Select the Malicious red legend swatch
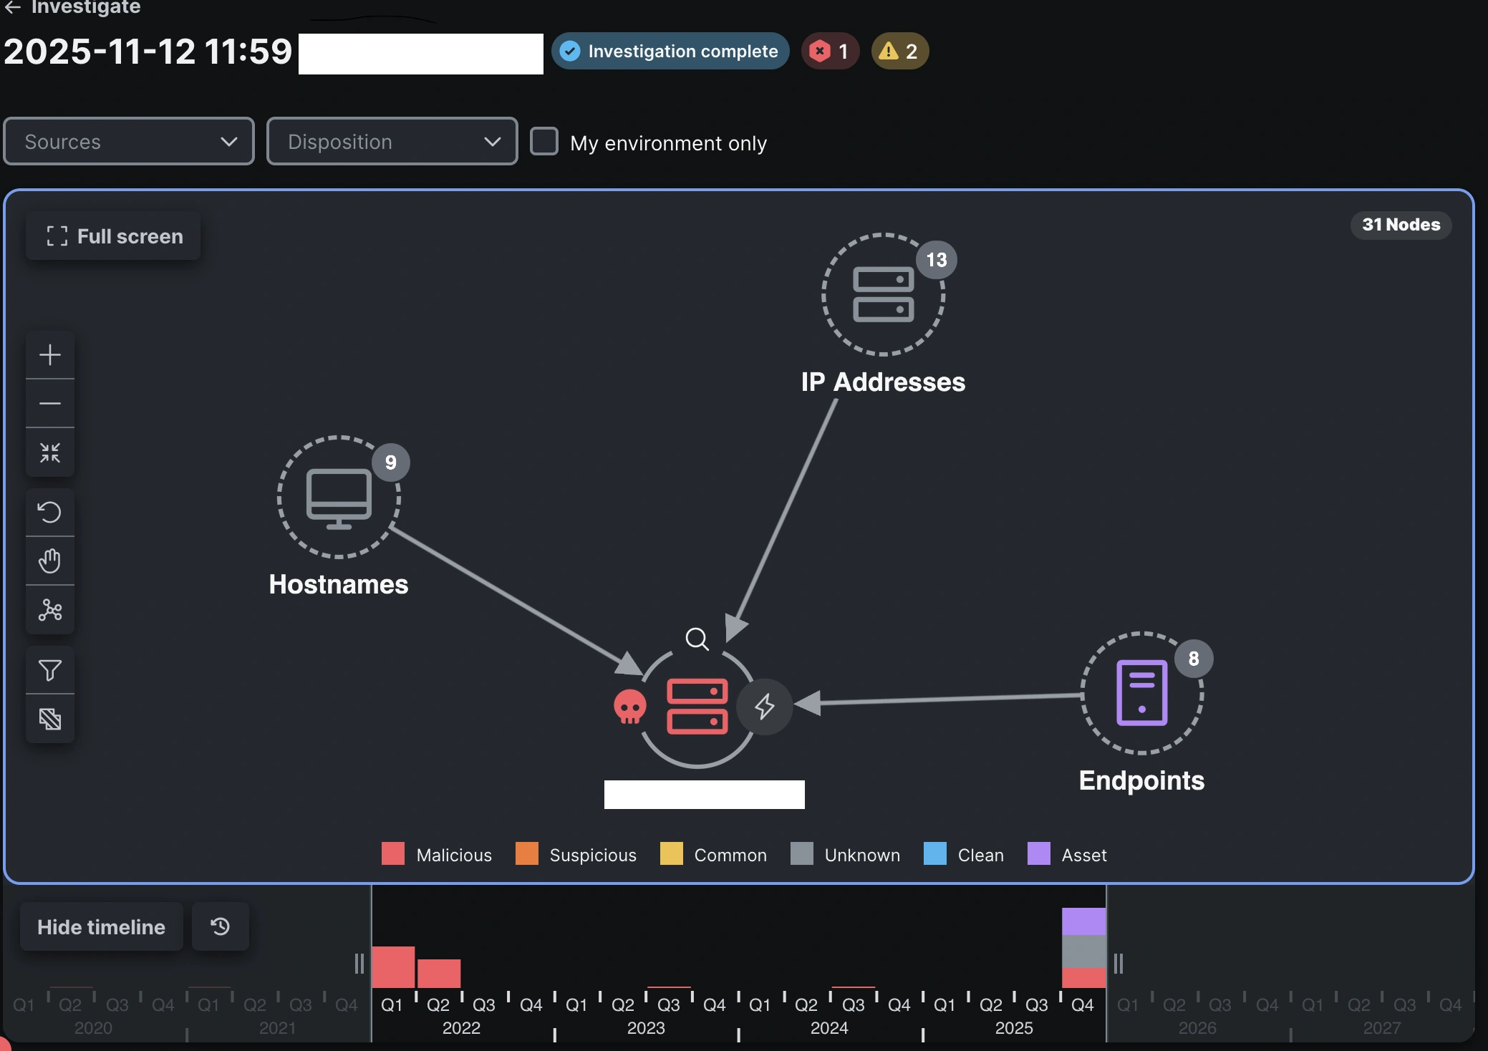 tap(392, 854)
